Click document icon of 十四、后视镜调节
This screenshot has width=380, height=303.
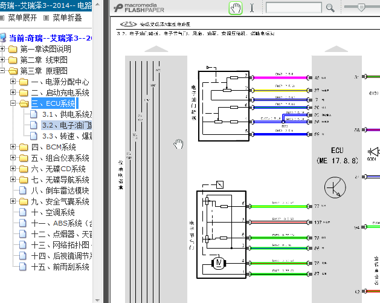23,256
